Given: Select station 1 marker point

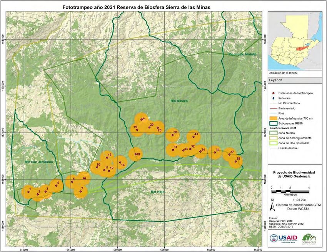Looking at the screenshot, I should (x=28, y=192).
